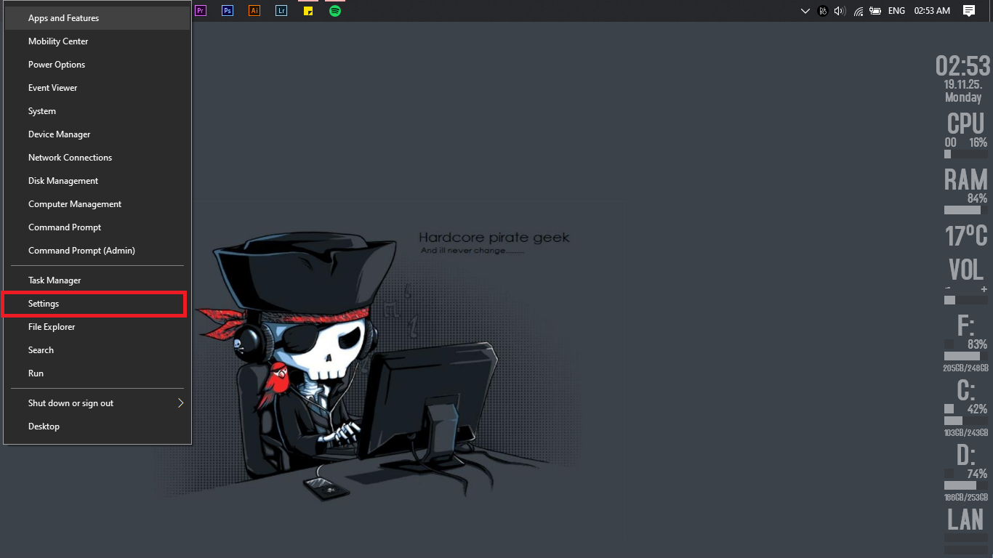
Task: Click the D: drive label
Action: (965, 455)
